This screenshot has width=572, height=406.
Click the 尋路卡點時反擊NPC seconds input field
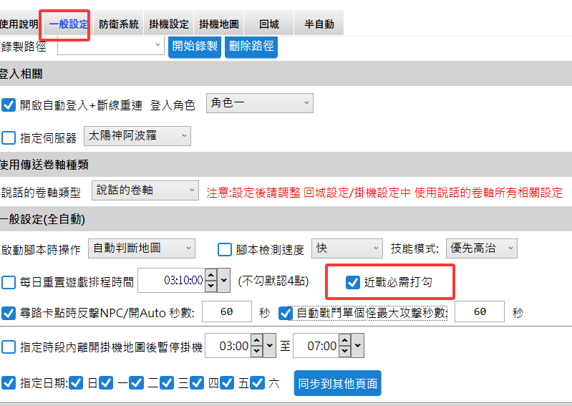227,312
